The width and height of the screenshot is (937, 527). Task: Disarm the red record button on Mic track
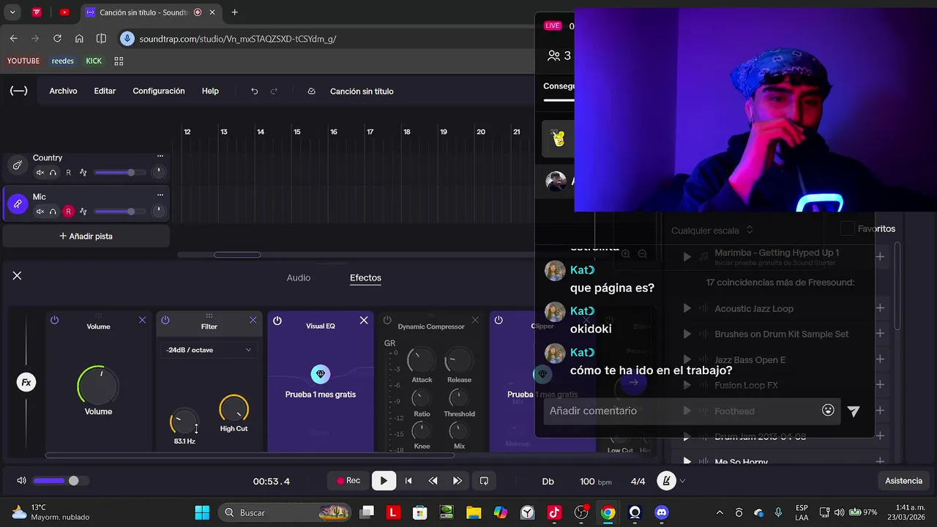pos(69,212)
